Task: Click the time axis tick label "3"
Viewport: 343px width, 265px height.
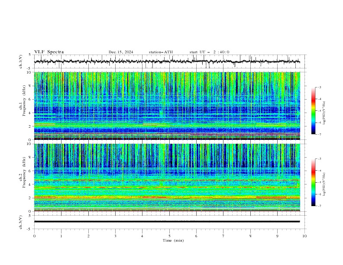Action: (115, 236)
